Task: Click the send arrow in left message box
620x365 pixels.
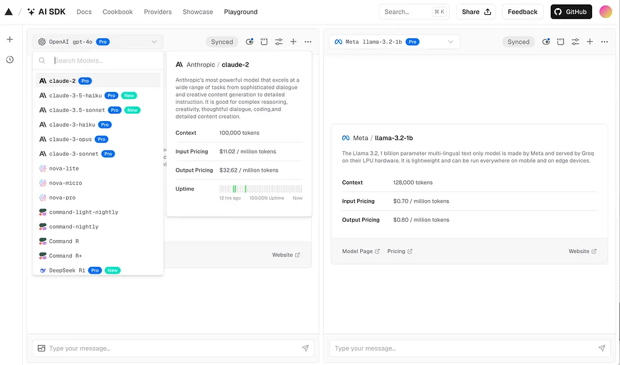Action: tap(305, 348)
